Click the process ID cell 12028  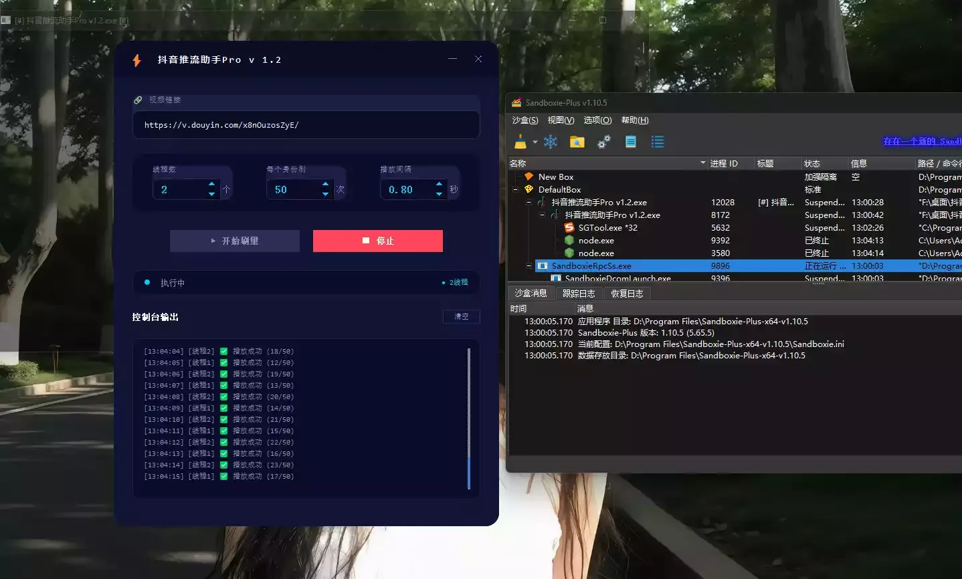[723, 202]
